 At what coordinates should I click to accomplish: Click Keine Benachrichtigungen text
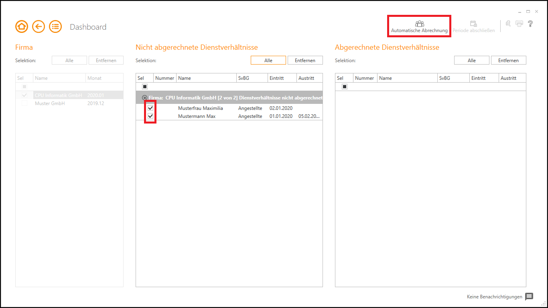495,297
